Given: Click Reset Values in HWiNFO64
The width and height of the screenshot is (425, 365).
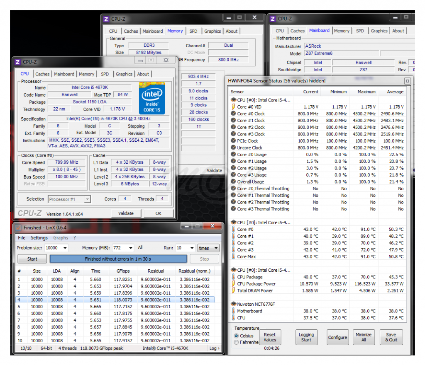Looking at the screenshot, I should click(270, 337).
